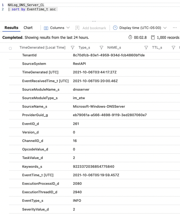Click the TimeGenerated [Local Time] column header
180x214 pixels.
(x=42, y=48)
